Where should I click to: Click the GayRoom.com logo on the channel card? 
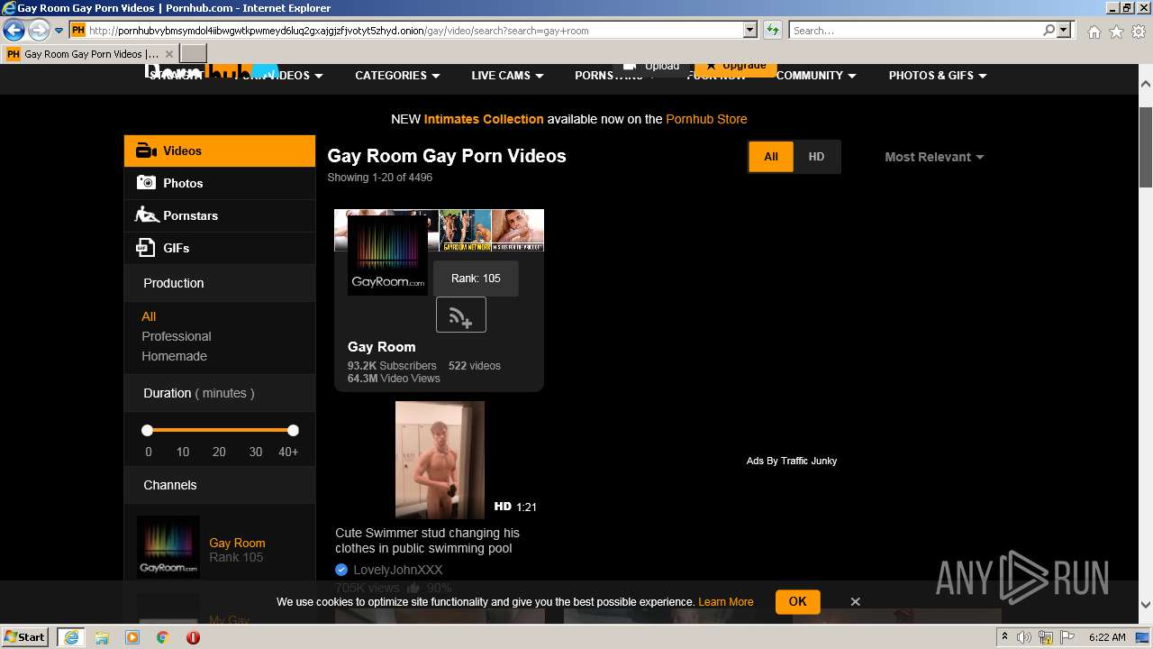pos(387,255)
